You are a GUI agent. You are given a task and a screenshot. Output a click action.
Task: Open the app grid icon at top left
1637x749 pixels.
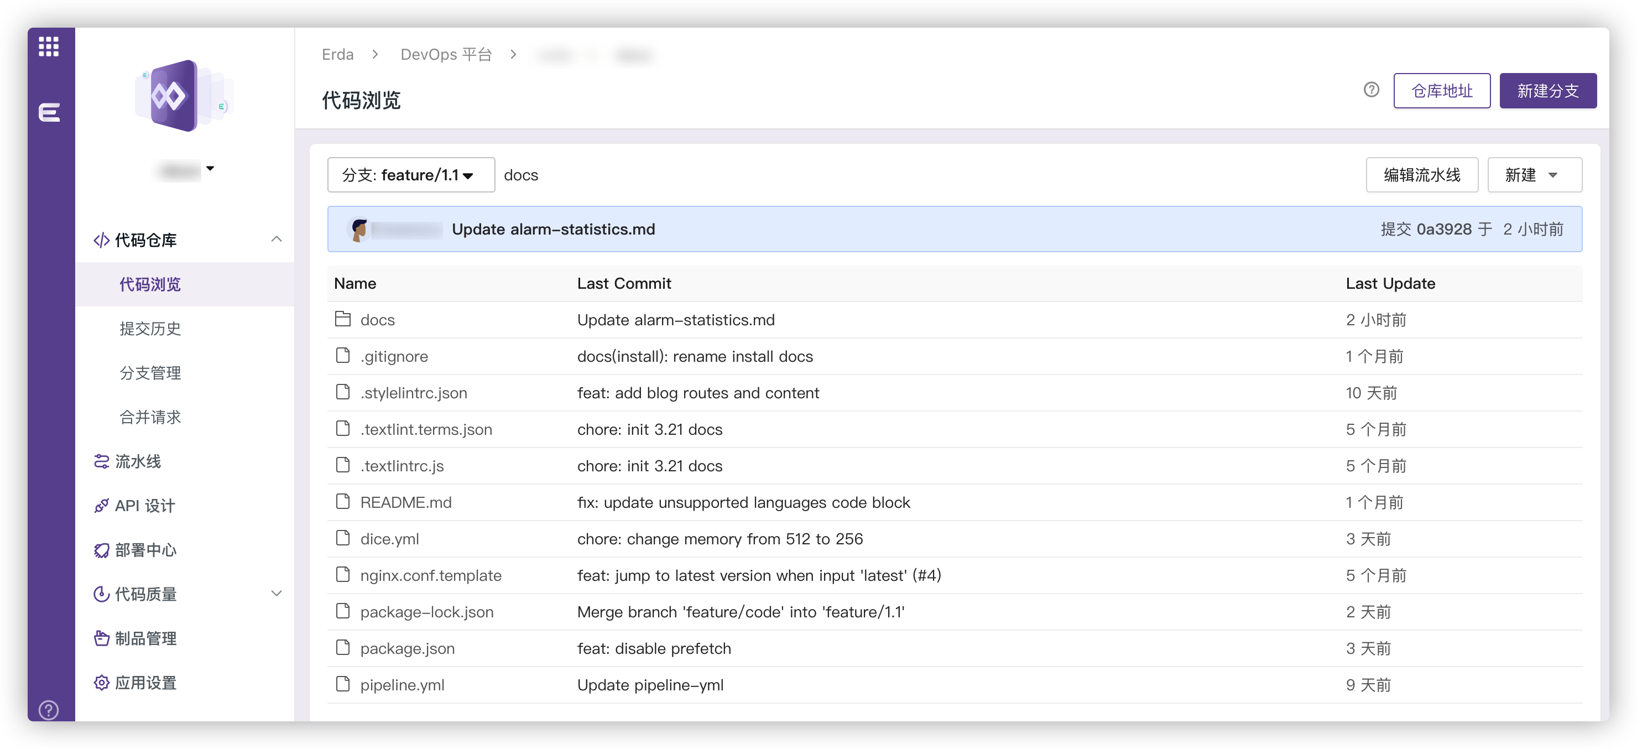pos(48,46)
